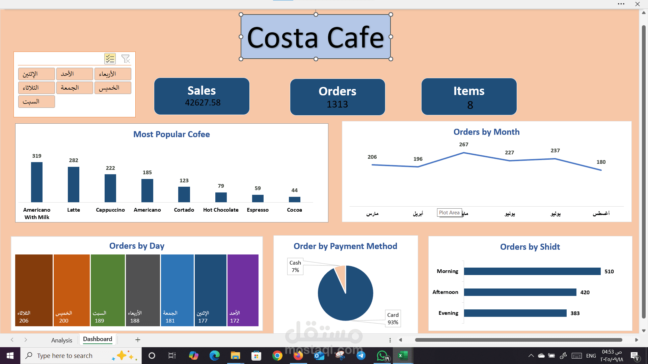Click the Excel taskbar icon
648x364 pixels.
[403, 356]
